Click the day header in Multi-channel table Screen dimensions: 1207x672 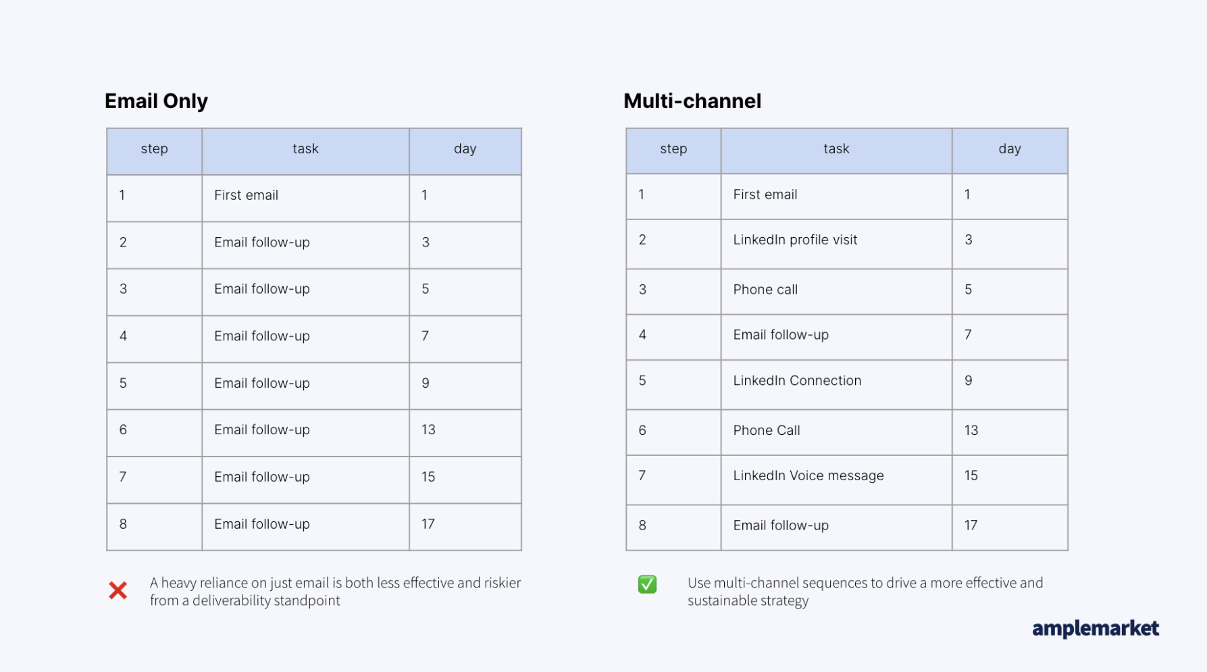coord(1010,151)
